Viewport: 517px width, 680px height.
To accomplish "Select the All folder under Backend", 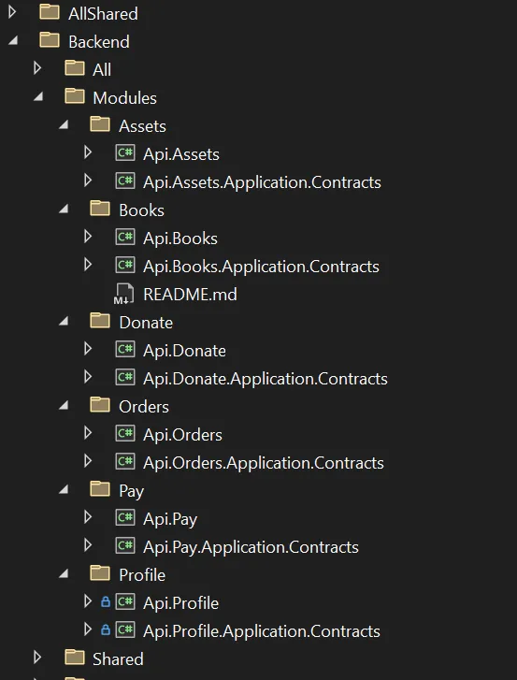I will (x=102, y=69).
